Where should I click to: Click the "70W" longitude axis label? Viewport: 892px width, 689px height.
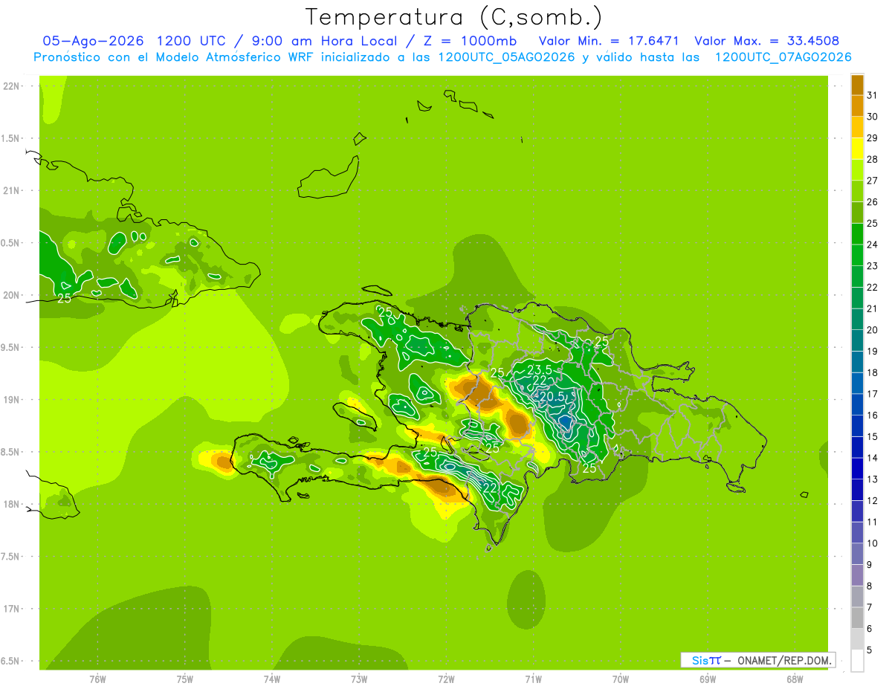pyautogui.click(x=621, y=679)
